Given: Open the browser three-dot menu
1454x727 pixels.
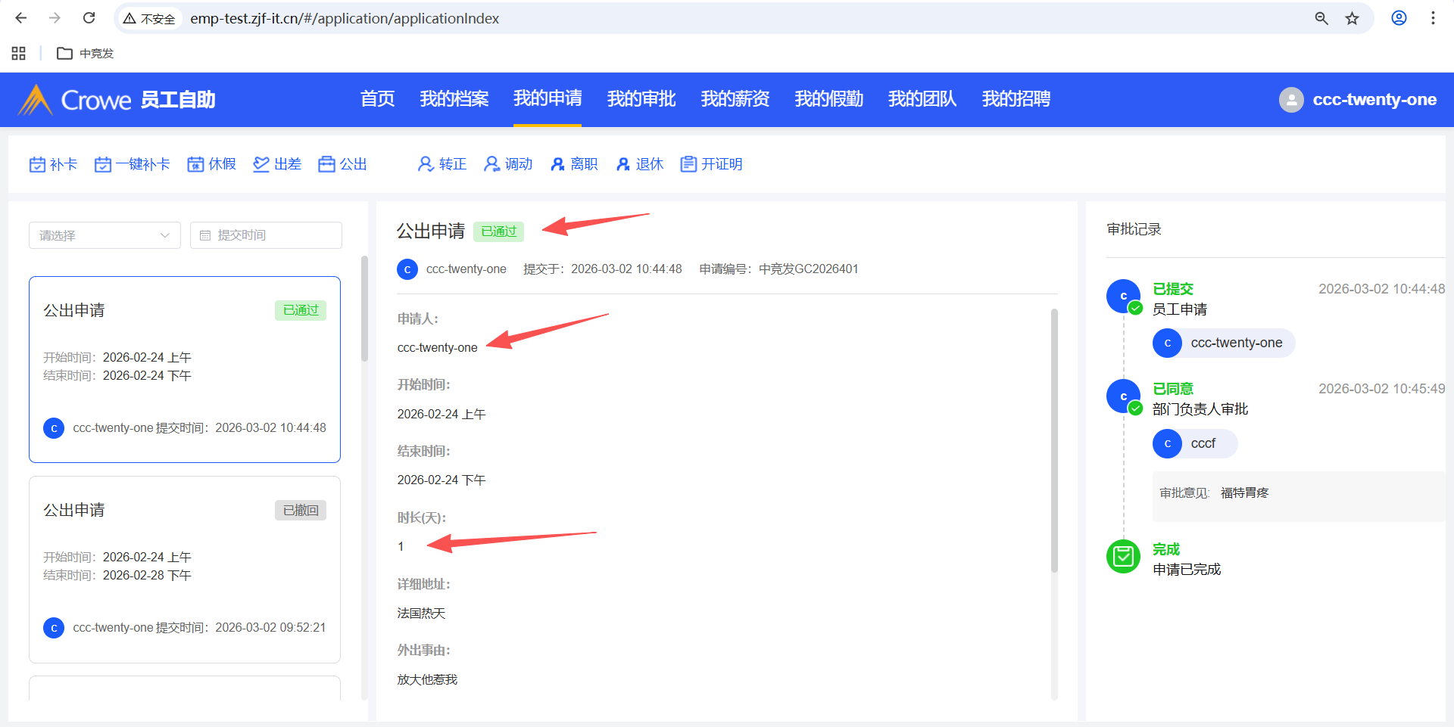Looking at the screenshot, I should (x=1433, y=18).
